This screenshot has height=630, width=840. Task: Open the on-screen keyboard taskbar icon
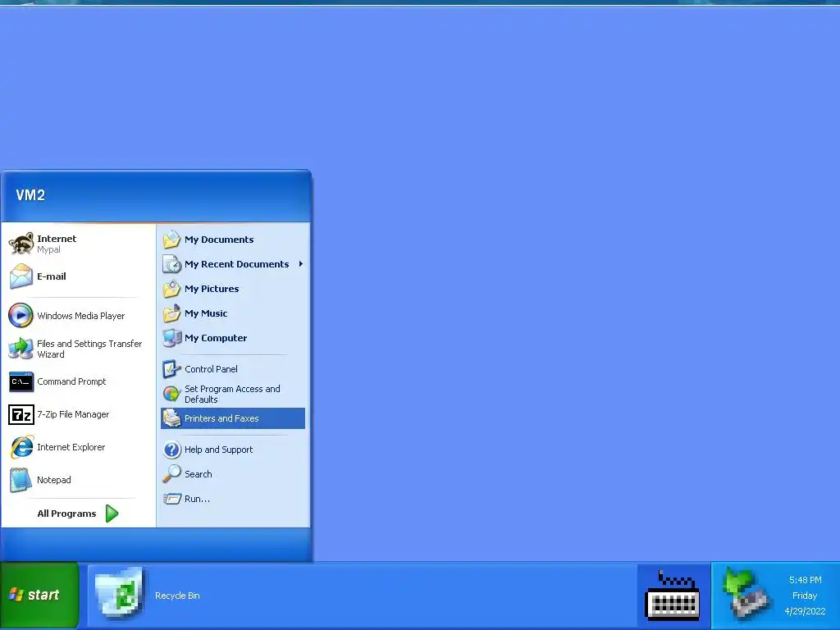click(x=673, y=596)
